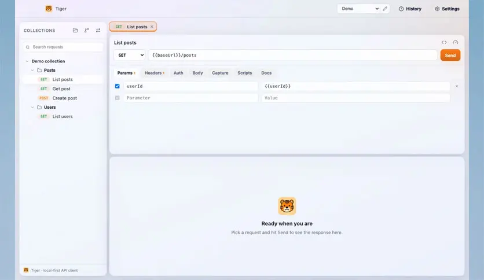Switch to the Capture tab

pos(220,73)
